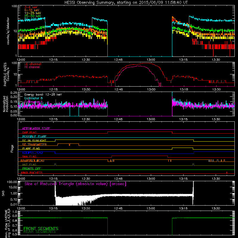The width and height of the screenshot is (238, 238).
Task: Click the "POSSIBLE FLARE" flag label
Action: pyautogui.click(x=34, y=137)
